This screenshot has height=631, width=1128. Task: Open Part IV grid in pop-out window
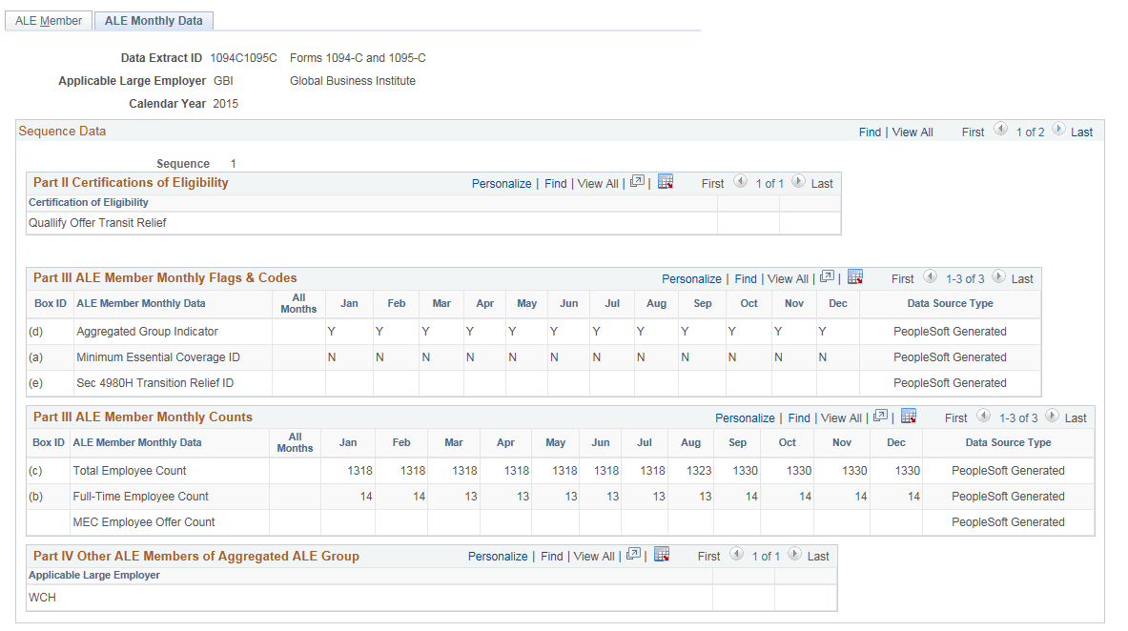[633, 555]
